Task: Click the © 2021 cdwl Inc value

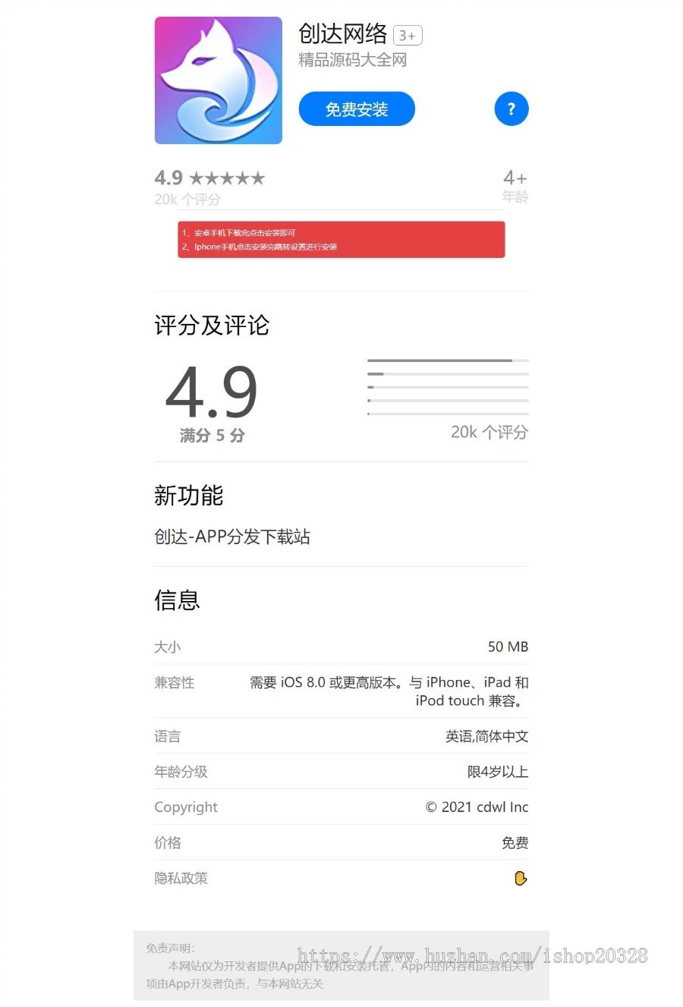Action: [x=477, y=807]
